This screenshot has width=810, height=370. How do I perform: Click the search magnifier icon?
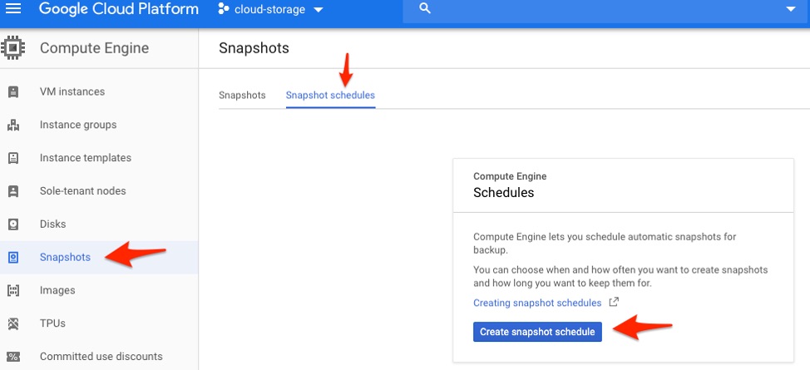coord(425,8)
